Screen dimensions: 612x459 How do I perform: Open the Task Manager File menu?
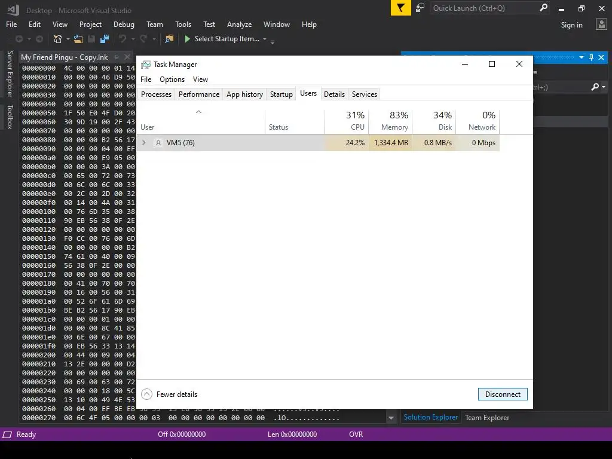click(146, 79)
